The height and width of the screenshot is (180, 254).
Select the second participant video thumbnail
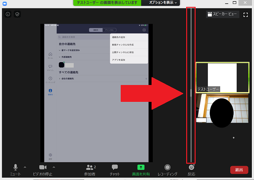click(x=222, y=109)
